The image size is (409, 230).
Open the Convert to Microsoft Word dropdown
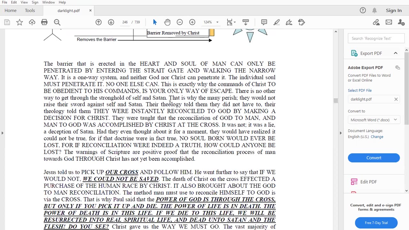374,120
